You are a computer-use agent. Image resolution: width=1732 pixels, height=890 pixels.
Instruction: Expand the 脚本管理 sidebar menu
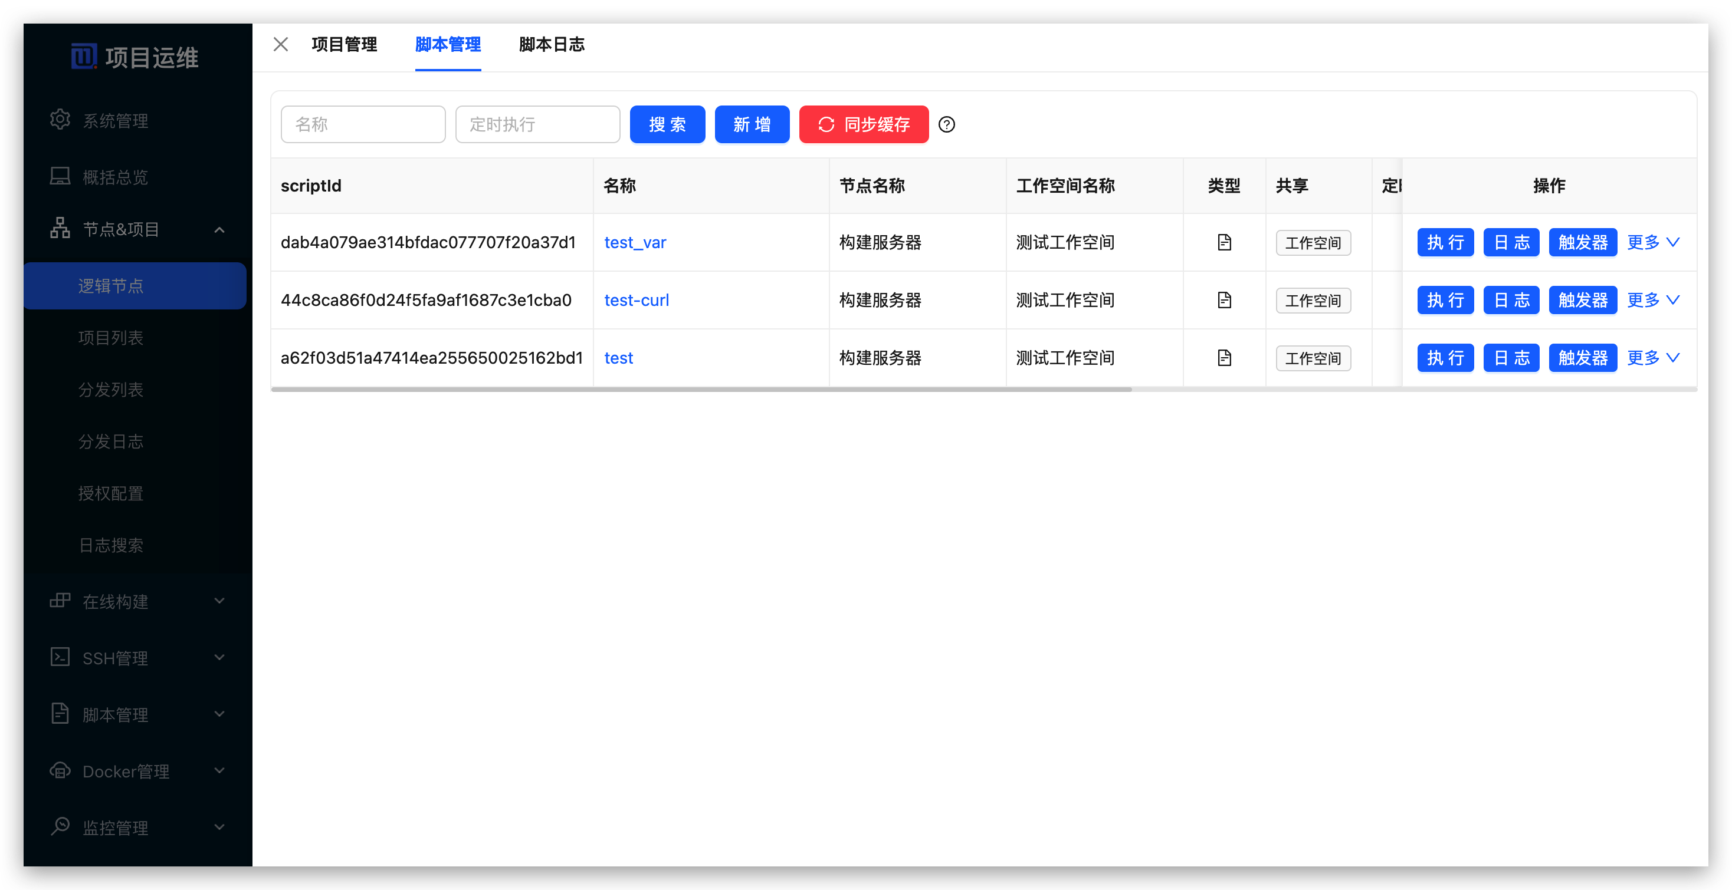click(219, 713)
